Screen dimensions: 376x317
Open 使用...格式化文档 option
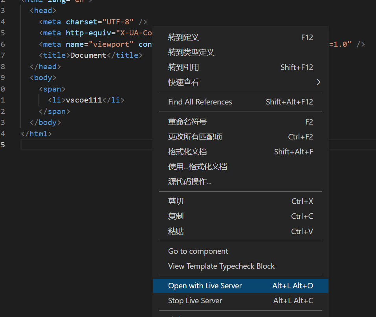point(198,167)
